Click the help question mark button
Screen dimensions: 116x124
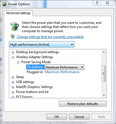(97, 3)
